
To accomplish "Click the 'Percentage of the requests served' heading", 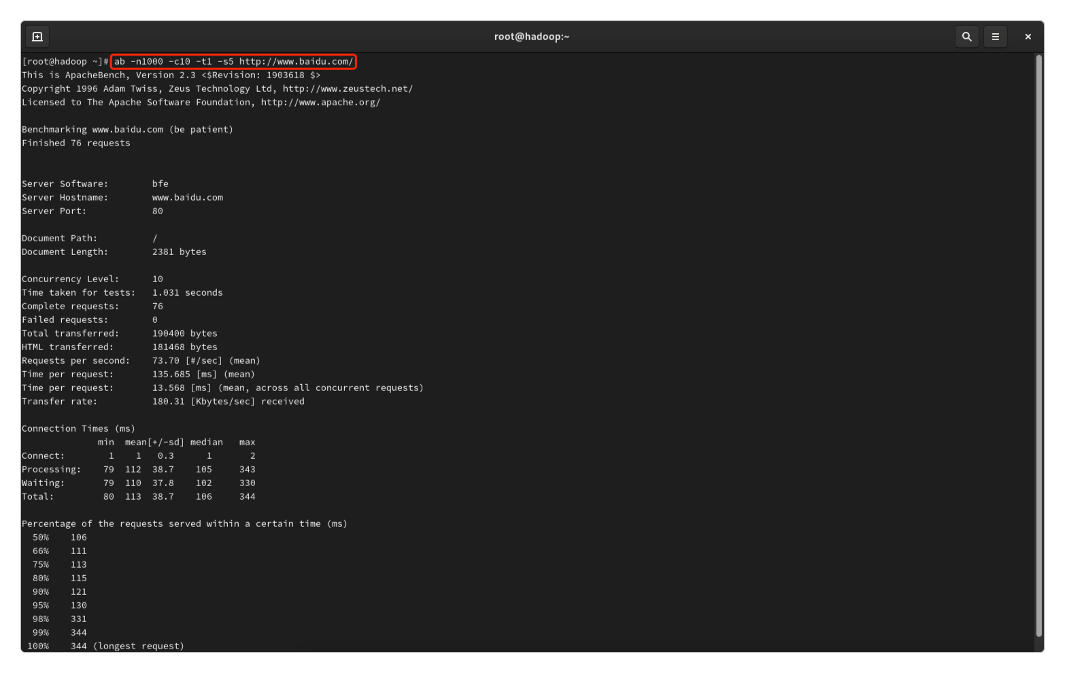I will pos(185,524).
